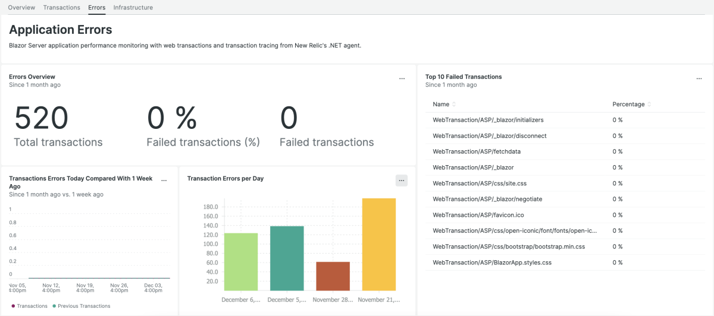Click the red-brown November 28 bar
This screenshot has height=316, width=714.
point(333,276)
